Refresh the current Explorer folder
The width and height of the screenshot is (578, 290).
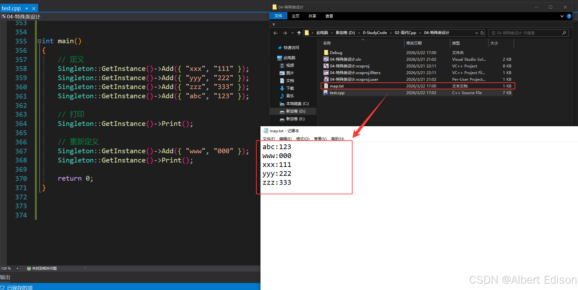[482, 33]
